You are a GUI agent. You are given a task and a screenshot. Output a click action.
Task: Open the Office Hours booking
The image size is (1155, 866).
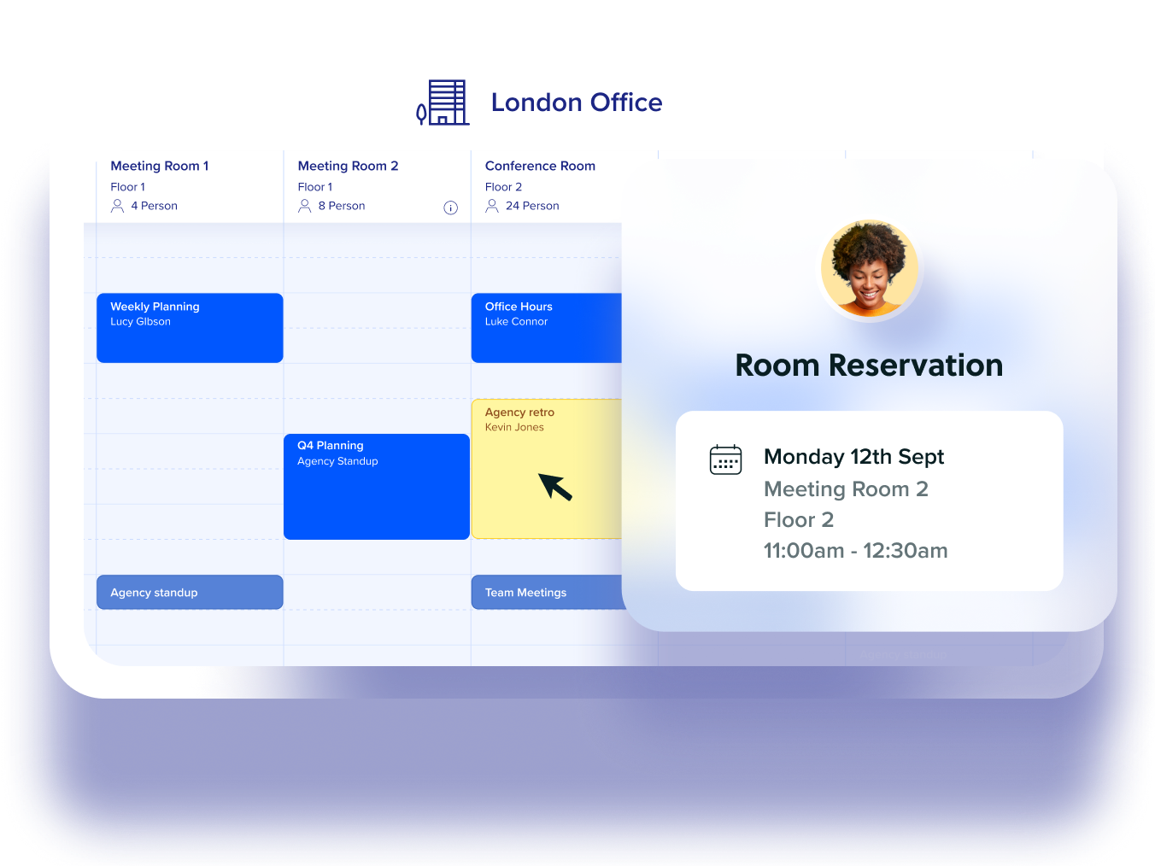tap(547, 328)
